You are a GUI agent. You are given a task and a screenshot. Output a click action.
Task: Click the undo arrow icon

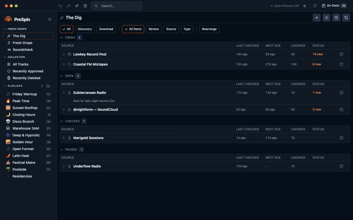pos(60,6)
